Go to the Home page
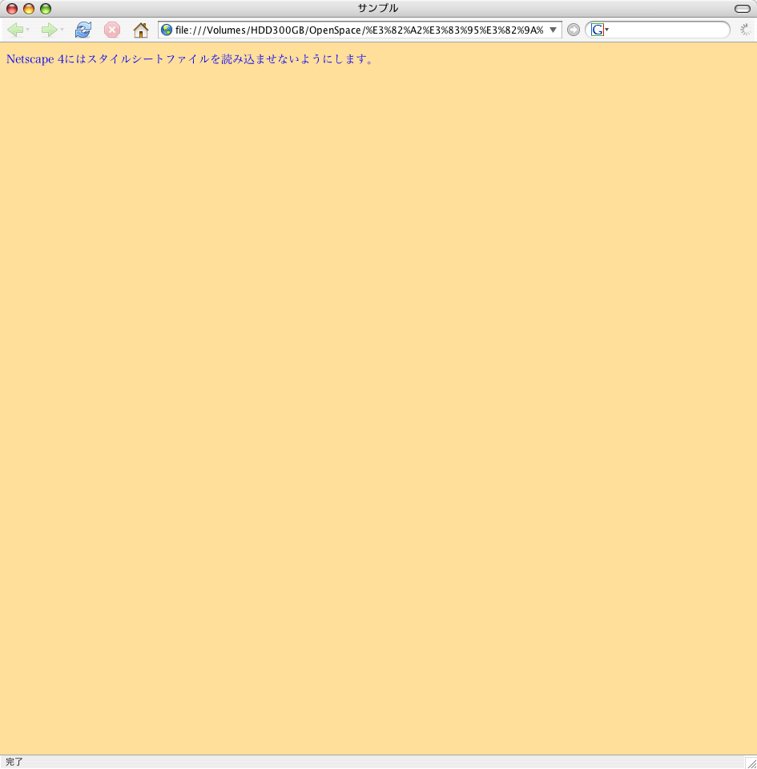 click(141, 30)
